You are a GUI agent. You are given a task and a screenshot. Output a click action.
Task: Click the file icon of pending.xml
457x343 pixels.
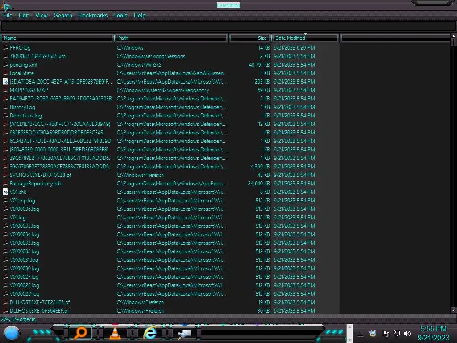point(5,64)
